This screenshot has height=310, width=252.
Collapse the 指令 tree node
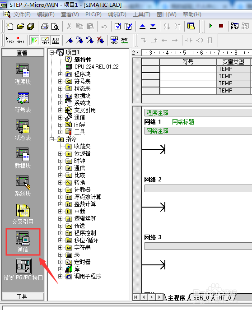pyautogui.click(x=51, y=139)
